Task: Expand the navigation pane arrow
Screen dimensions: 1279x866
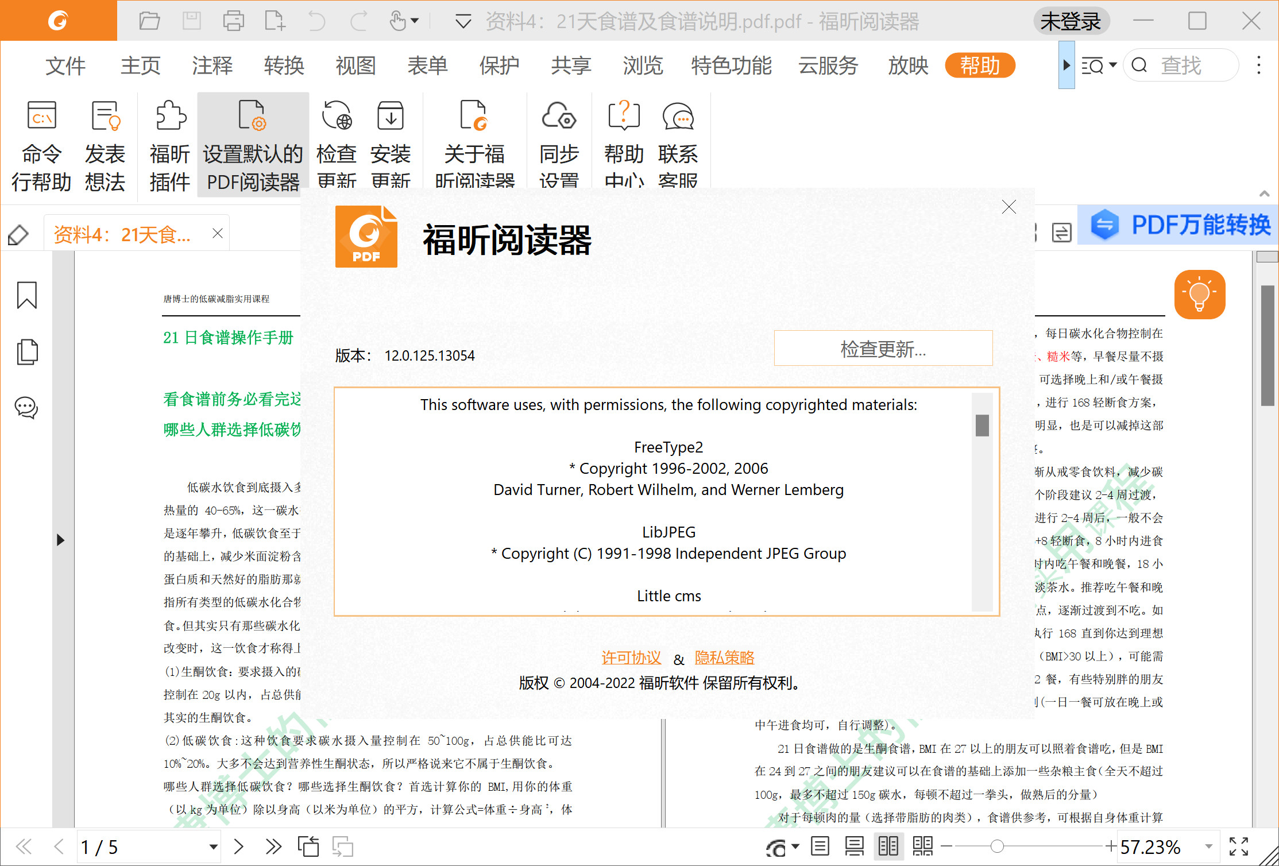Action: [x=60, y=540]
